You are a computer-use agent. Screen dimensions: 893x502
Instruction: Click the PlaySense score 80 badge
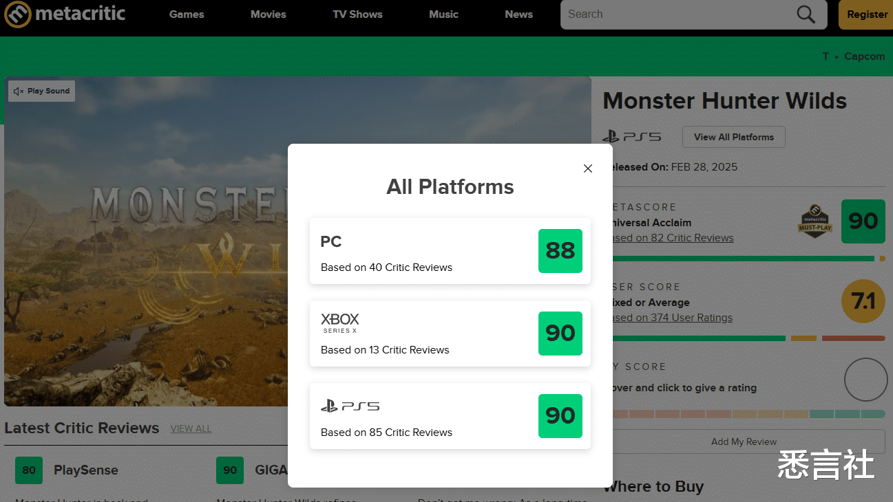point(29,470)
